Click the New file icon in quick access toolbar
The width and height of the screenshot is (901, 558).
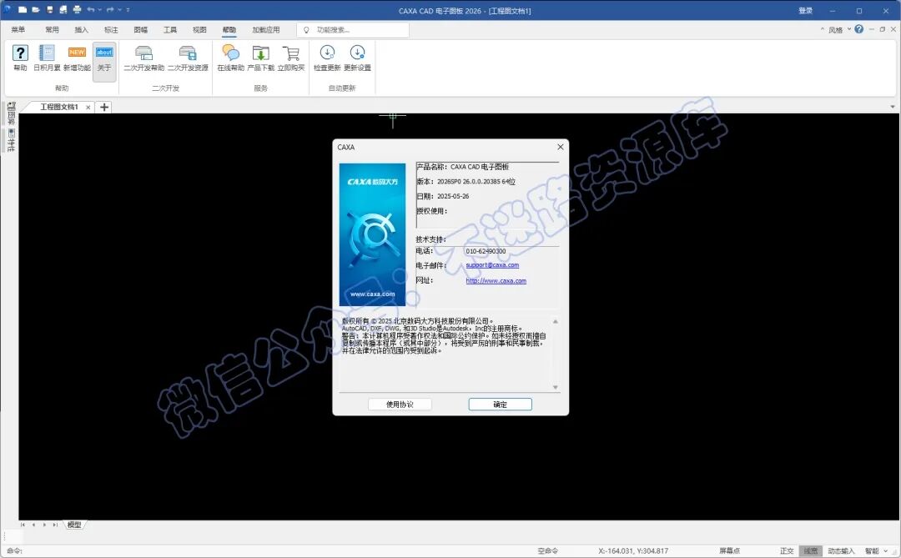[23, 10]
